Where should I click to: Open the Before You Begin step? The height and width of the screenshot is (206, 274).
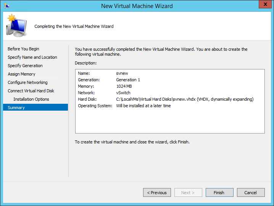click(x=23, y=49)
